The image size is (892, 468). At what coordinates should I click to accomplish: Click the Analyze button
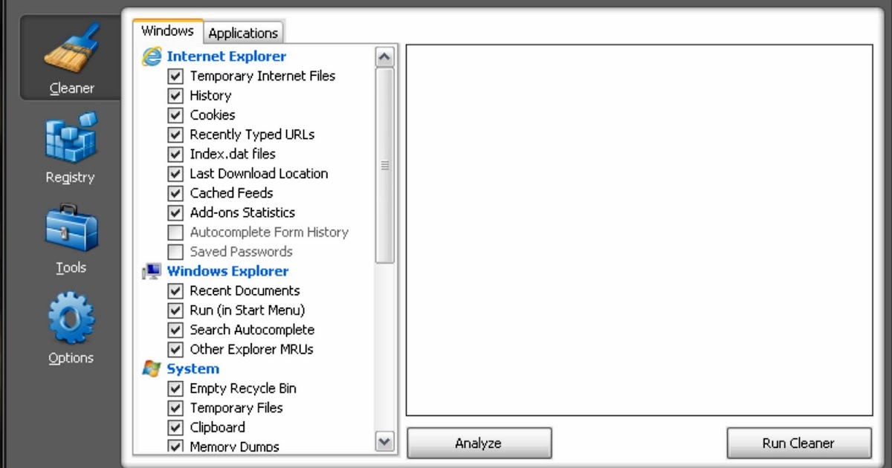click(x=479, y=443)
